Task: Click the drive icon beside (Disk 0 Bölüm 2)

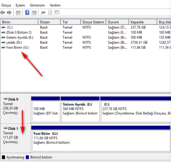Action: tap(3, 32)
